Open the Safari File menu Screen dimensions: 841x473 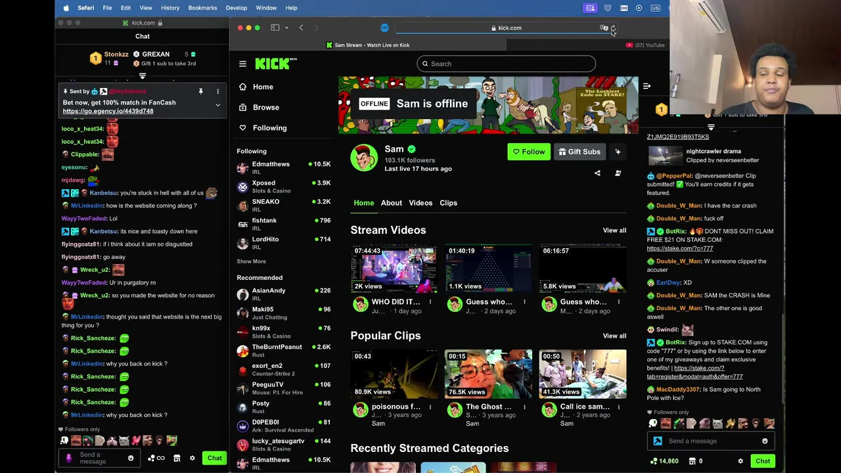[107, 8]
